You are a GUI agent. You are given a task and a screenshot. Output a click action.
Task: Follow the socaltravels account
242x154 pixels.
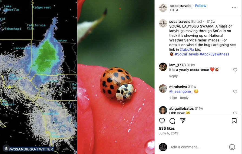point(200,6)
